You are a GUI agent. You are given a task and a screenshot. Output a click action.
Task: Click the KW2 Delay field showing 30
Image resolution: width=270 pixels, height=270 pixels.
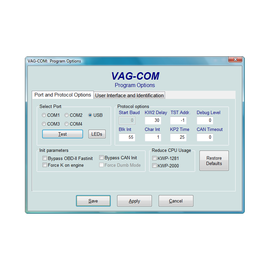coord(153,120)
